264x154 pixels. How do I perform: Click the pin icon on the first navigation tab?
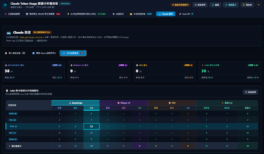pos(6,14)
